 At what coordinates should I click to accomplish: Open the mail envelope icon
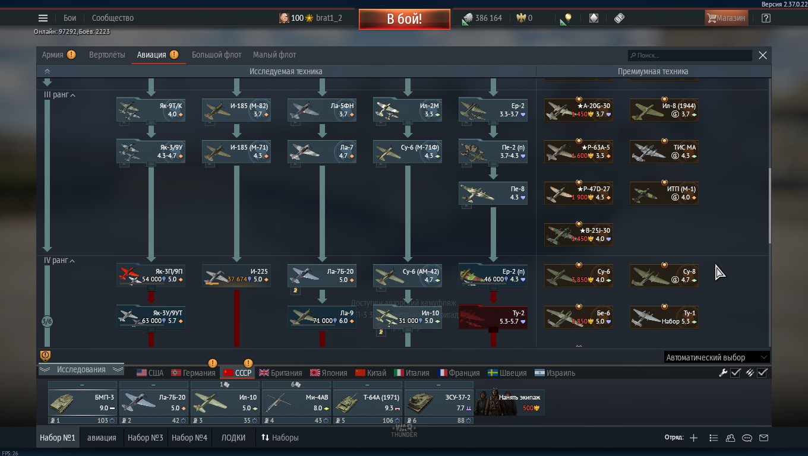tap(763, 438)
